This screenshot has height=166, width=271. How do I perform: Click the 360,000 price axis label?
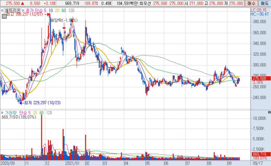(x=260, y=33)
